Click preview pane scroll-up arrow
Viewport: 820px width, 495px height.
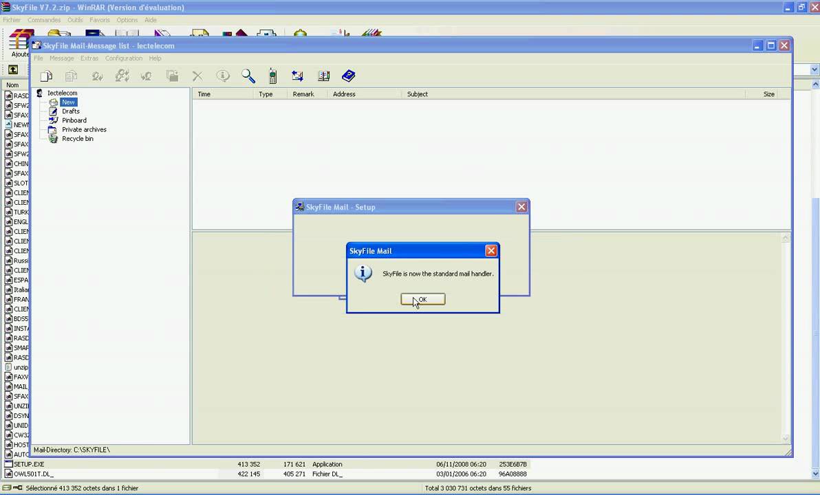(786, 238)
